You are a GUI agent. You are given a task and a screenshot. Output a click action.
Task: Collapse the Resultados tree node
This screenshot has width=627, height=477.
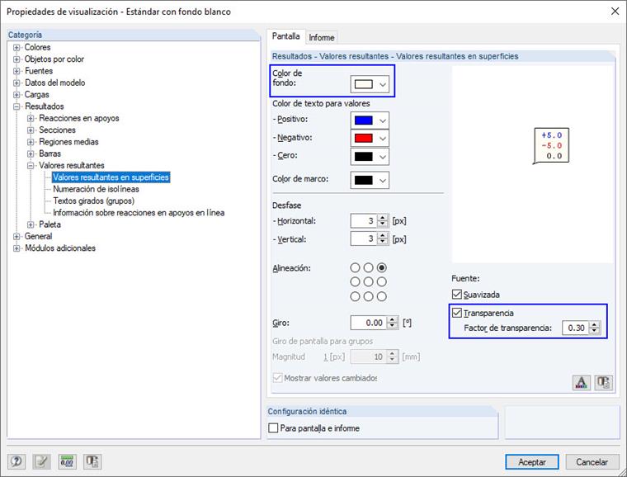(16, 106)
